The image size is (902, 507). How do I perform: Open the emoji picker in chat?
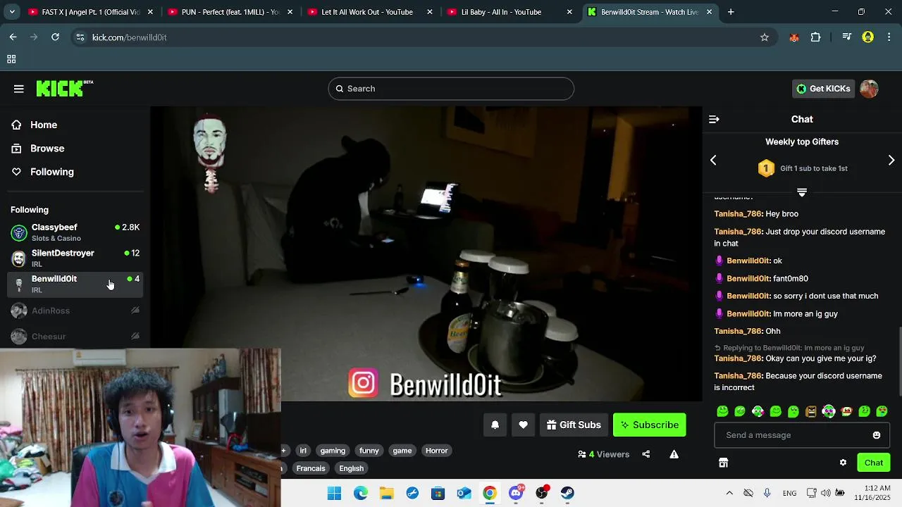(877, 435)
